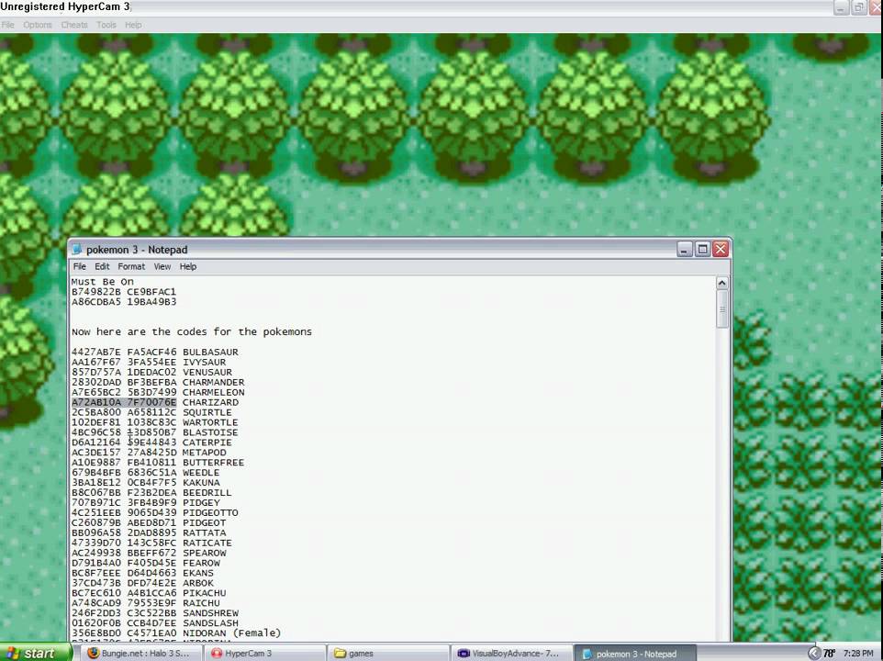Image resolution: width=883 pixels, height=661 pixels.
Task: Open Notepad Help menu
Action: (188, 266)
